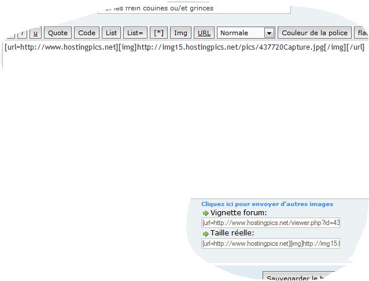Insert a Code tag

87,33
